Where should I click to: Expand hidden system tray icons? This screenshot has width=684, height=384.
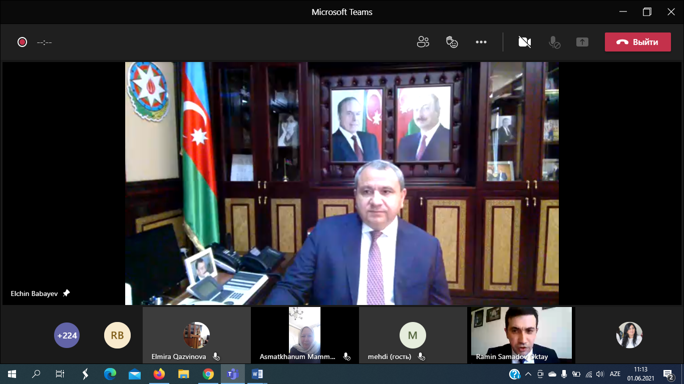point(528,374)
